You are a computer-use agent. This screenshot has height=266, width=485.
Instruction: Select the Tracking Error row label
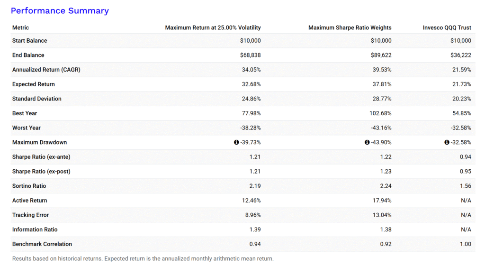click(x=31, y=215)
